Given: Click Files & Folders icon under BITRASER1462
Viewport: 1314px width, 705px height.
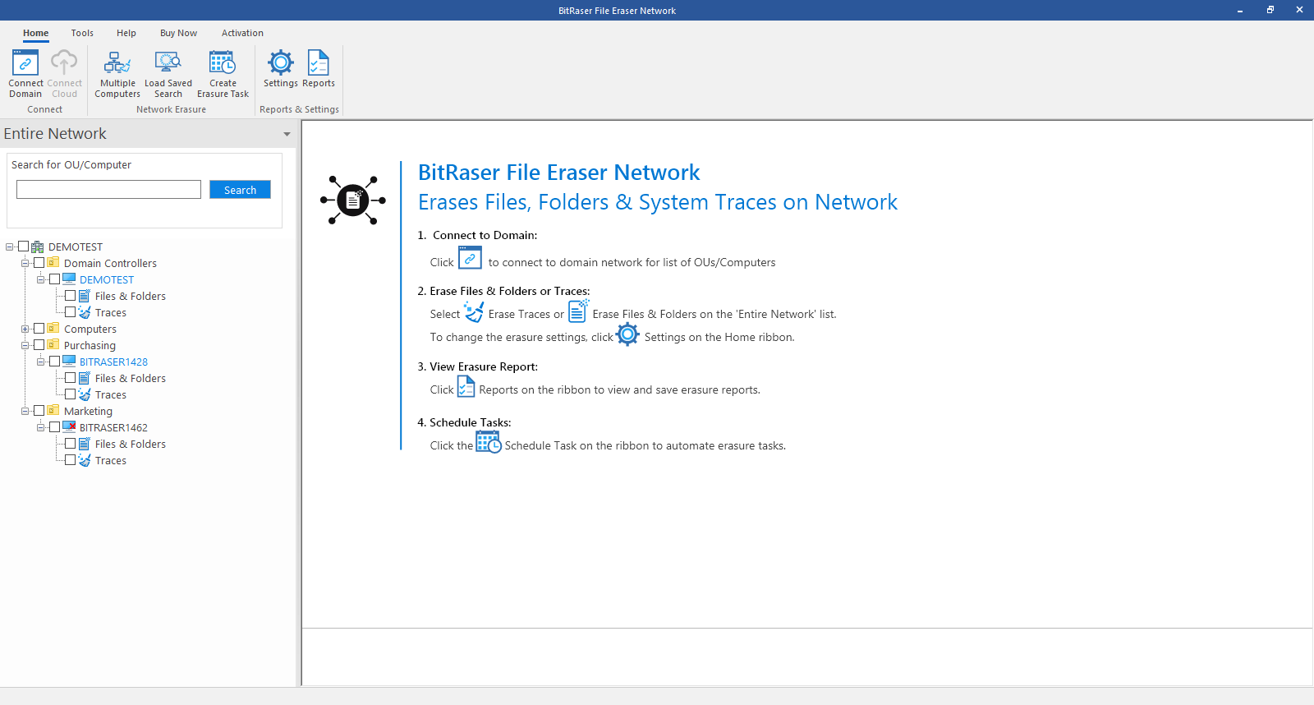Looking at the screenshot, I should (85, 444).
